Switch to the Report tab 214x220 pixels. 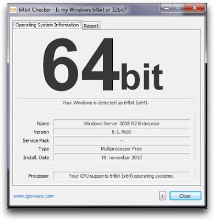point(91,26)
